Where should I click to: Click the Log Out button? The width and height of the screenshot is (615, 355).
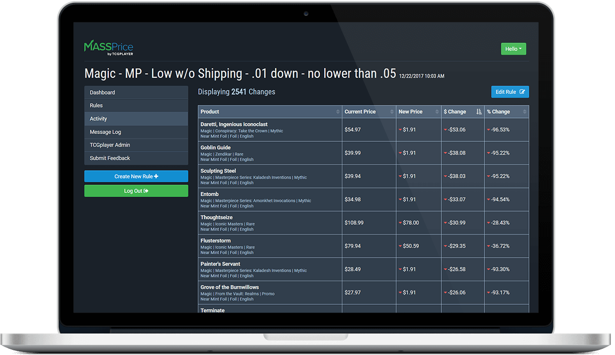click(136, 191)
